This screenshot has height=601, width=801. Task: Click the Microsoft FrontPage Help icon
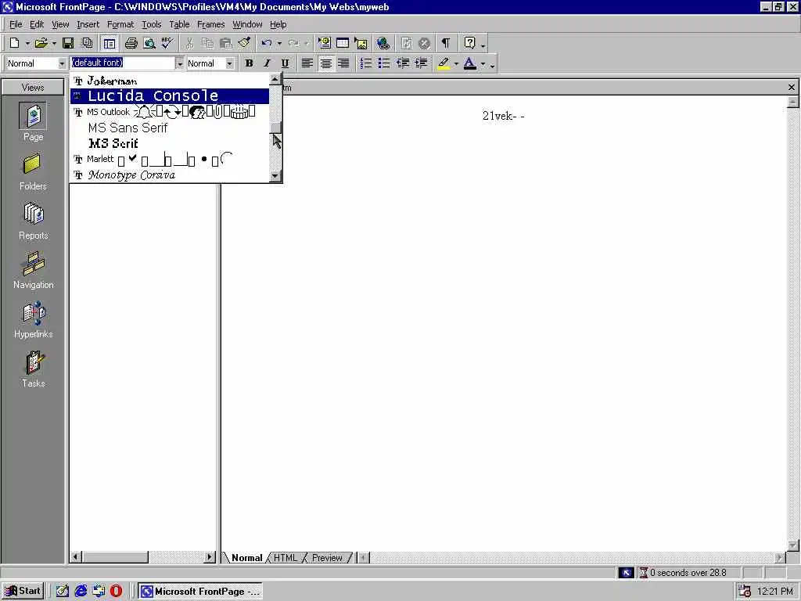(469, 44)
